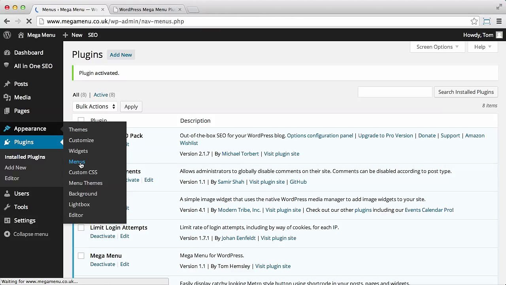The width and height of the screenshot is (506, 285).
Task: Click Search Installed Plugins button
Action: pos(466,92)
